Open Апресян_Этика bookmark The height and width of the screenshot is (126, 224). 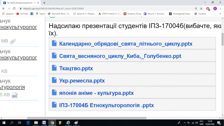(132, 14)
